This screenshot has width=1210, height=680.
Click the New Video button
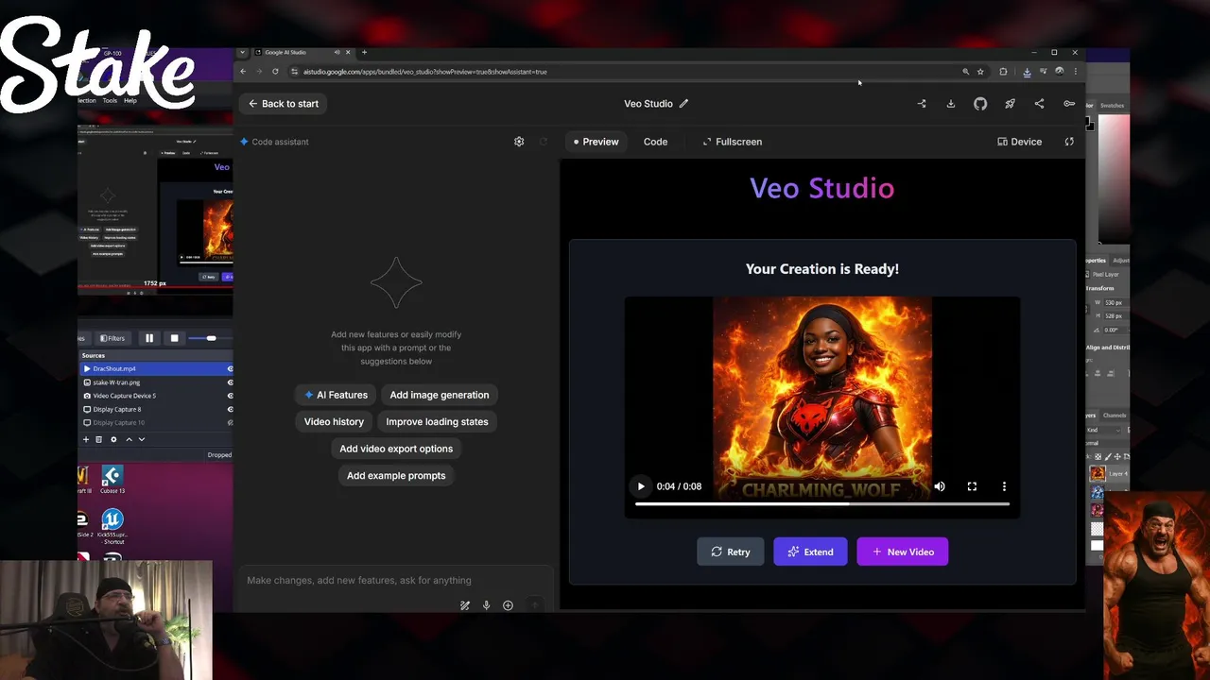(903, 552)
